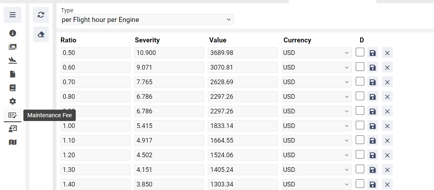
Task: Expand the Type dropdown
Action: click(147, 20)
